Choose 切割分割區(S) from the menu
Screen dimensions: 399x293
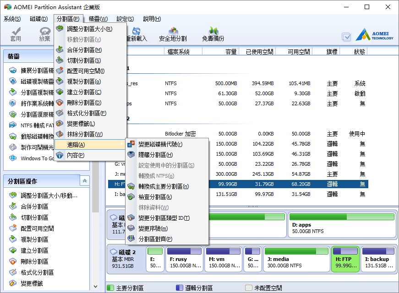tap(90, 60)
